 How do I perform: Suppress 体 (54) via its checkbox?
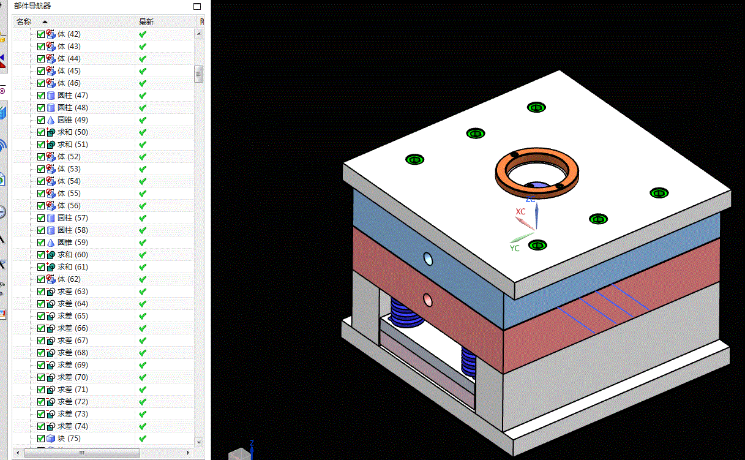point(41,181)
